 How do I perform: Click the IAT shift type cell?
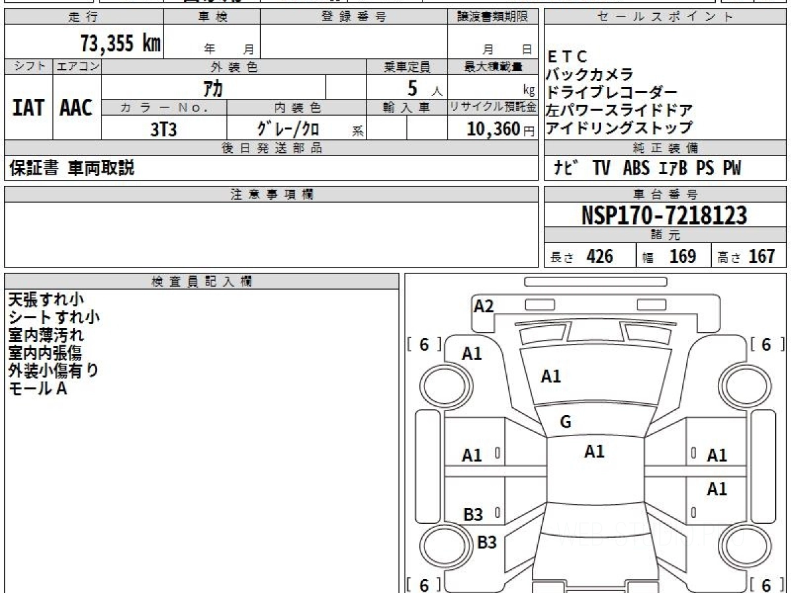click(28, 108)
